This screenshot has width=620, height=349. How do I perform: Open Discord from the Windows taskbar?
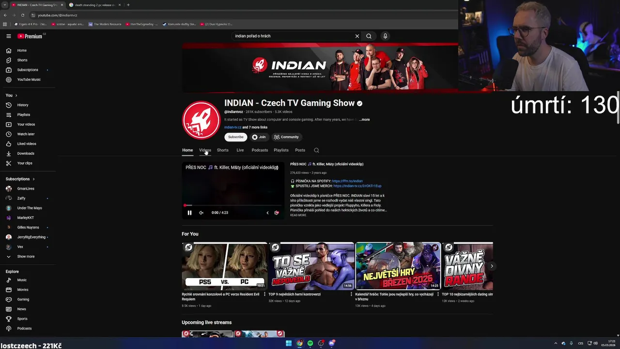pyautogui.click(x=331, y=343)
